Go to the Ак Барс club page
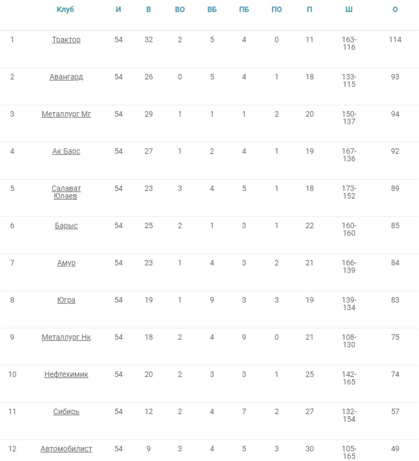Image resolution: width=419 pixels, height=461 pixels. [x=66, y=151]
